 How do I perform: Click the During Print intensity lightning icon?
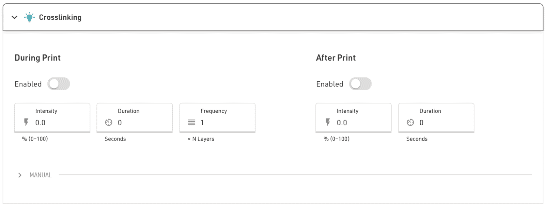tap(26, 122)
